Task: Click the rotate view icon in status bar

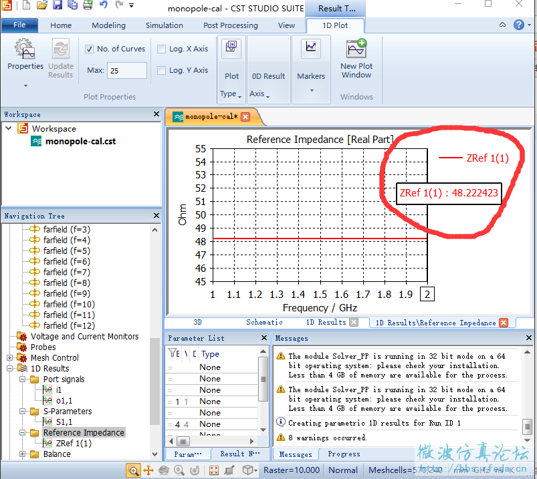Action: point(164,470)
